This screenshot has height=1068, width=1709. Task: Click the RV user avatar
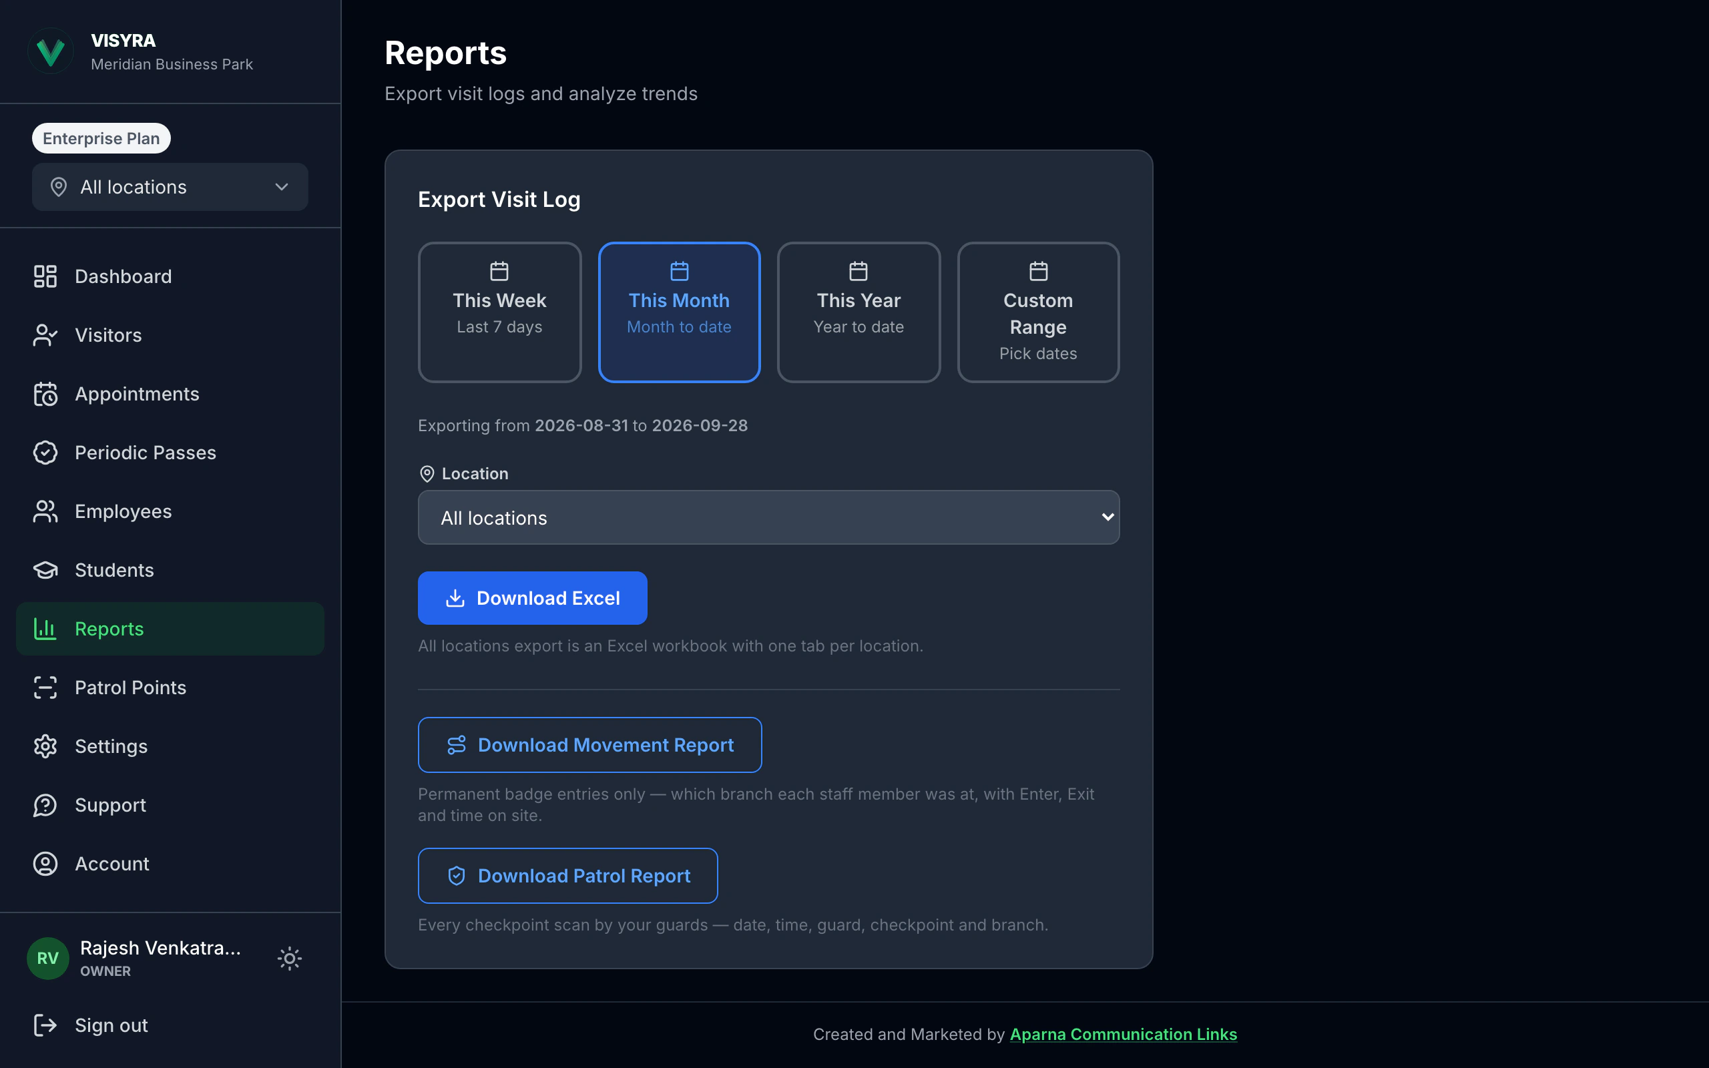(47, 958)
